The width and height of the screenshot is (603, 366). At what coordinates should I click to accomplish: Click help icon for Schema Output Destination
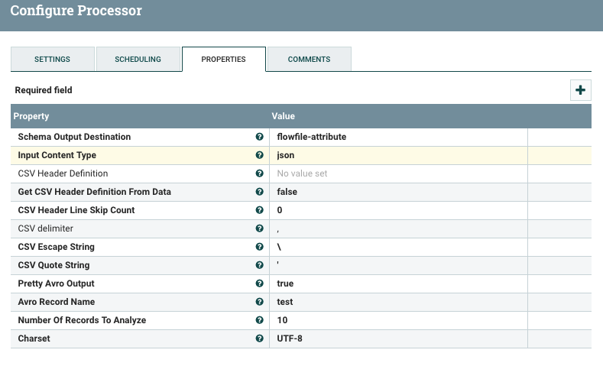260,137
